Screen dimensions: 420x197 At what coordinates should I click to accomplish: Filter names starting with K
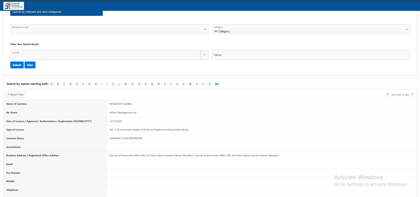click(113, 84)
